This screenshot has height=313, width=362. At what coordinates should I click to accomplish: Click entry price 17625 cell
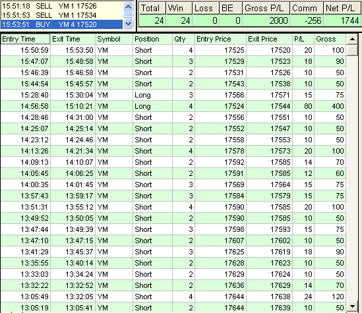(x=220, y=252)
